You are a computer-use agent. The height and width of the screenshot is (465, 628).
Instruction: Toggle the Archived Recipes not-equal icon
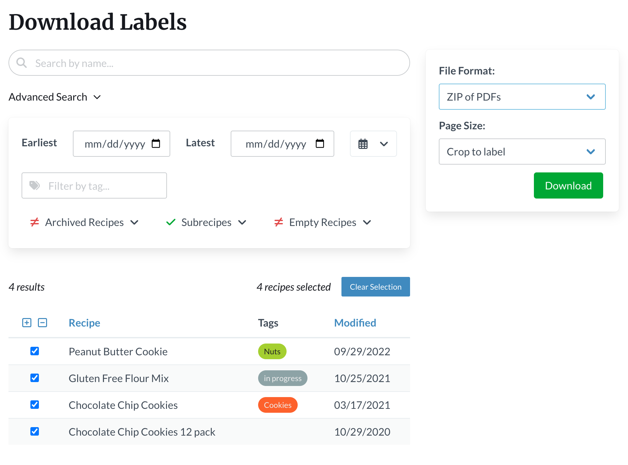coord(35,222)
